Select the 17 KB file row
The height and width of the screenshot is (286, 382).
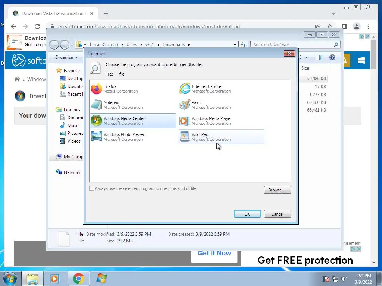click(x=313, y=86)
